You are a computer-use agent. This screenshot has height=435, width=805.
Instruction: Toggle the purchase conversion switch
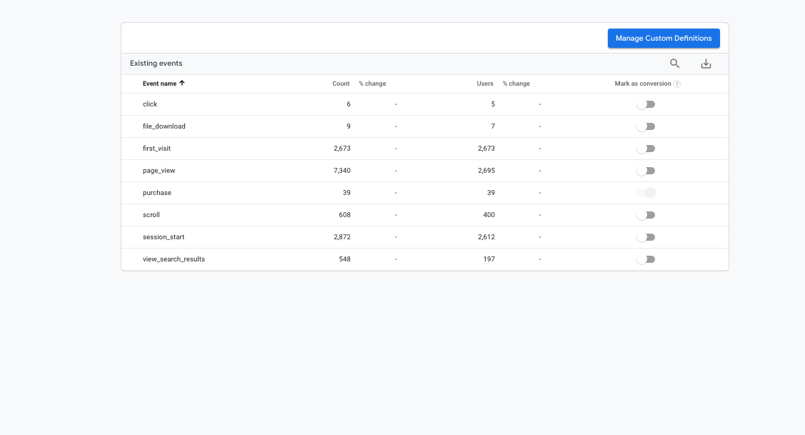click(x=646, y=193)
